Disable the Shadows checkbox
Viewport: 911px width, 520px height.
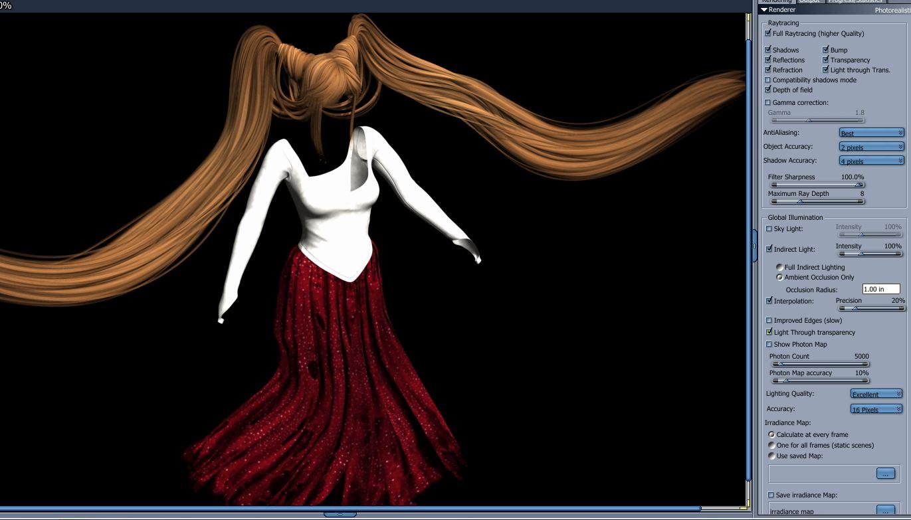click(x=768, y=50)
